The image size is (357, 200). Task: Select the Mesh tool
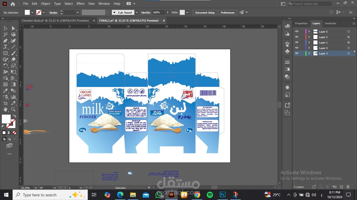pyautogui.click(x=5, y=84)
